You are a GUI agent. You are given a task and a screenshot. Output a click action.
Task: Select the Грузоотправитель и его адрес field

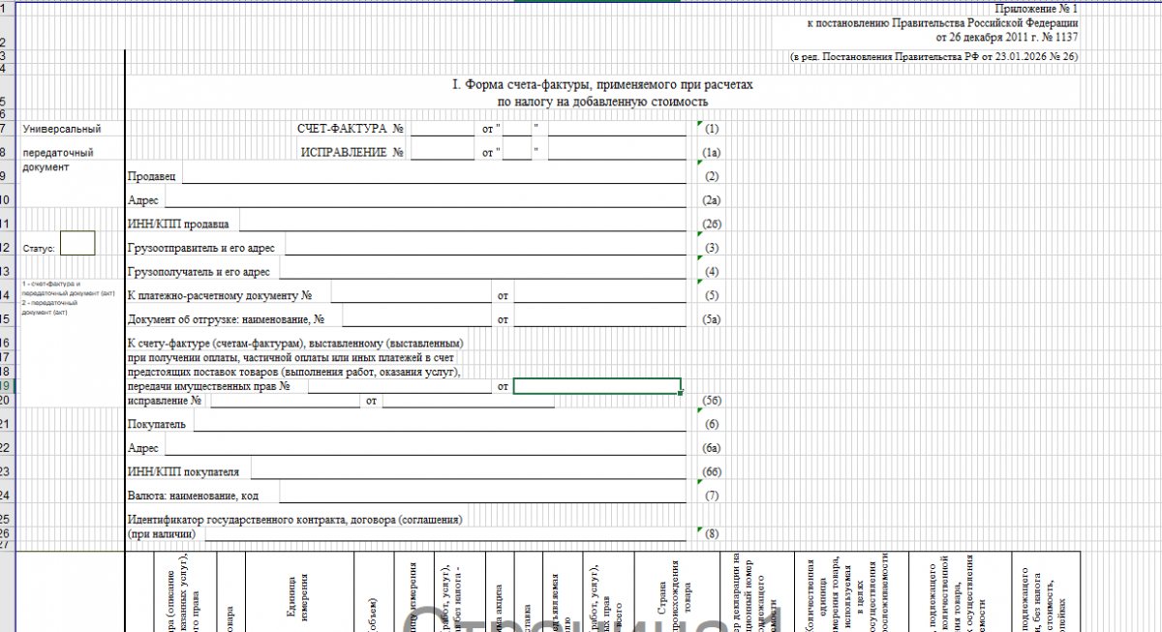(x=489, y=248)
